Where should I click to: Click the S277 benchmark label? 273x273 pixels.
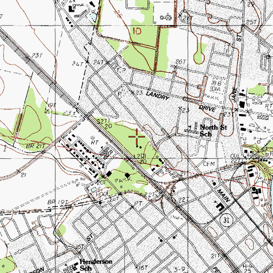103,122
